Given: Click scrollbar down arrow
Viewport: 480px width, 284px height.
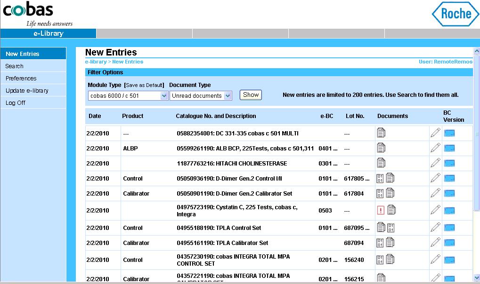Looking at the screenshot, I should (477, 277).
